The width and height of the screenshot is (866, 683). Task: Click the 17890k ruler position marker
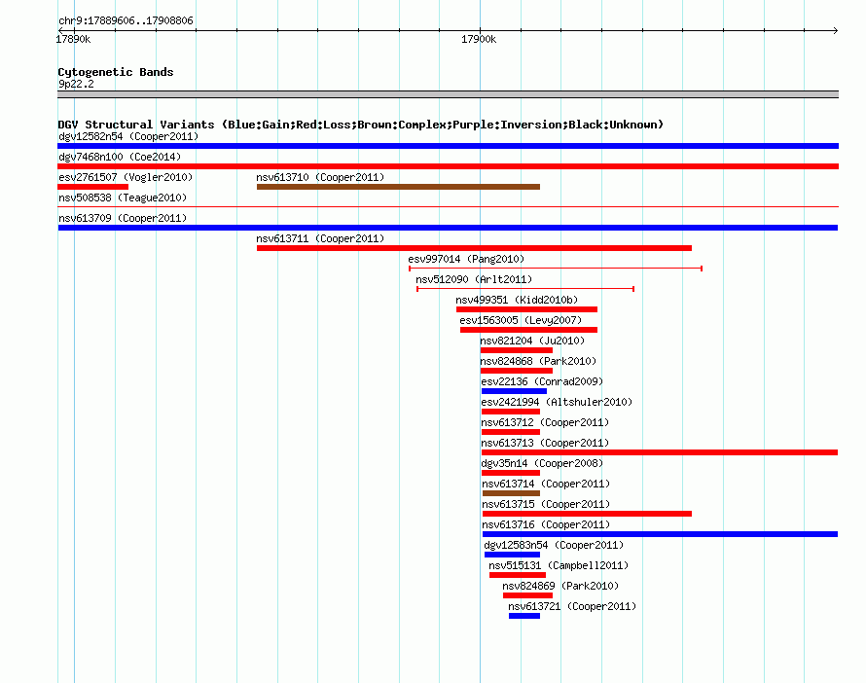point(73,39)
